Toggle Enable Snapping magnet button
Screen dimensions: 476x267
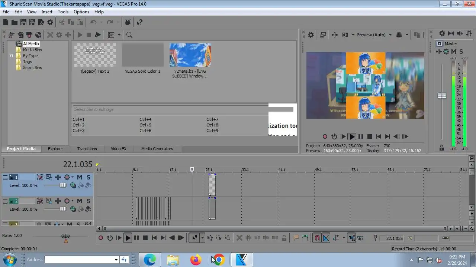(317, 238)
